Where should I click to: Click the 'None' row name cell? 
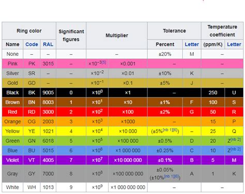pyautogui.click(x=12, y=54)
